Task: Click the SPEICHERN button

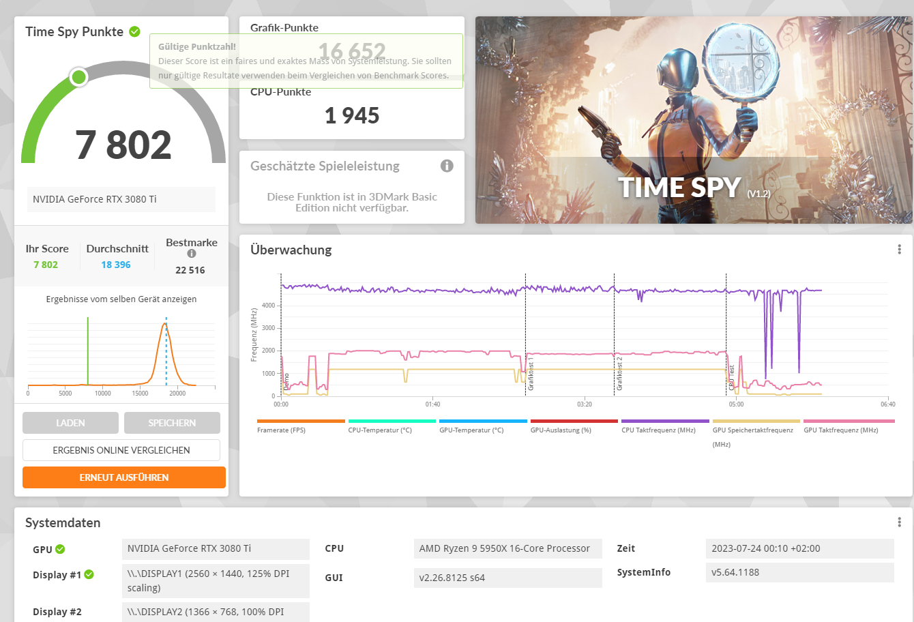Action: tap(172, 423)
